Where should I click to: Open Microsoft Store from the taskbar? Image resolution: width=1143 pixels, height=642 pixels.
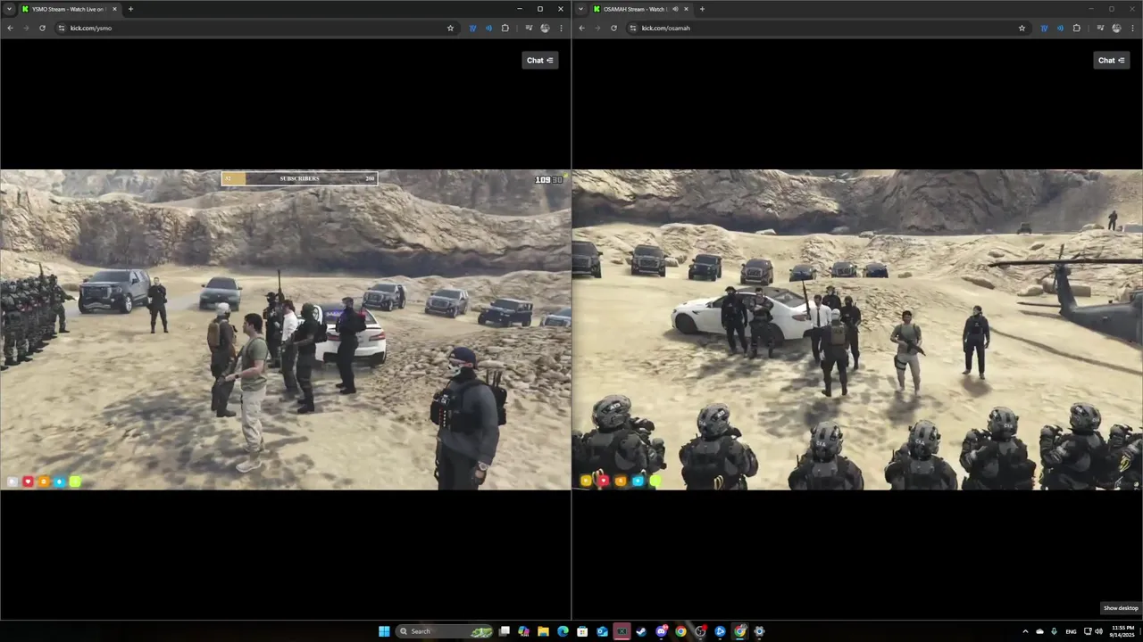coord(582,631)
